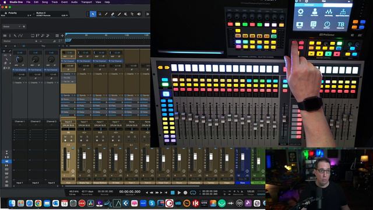Click the wrench options icon above track list
Viewport: 373px width, 210px height.
click(x=15, y=36)
